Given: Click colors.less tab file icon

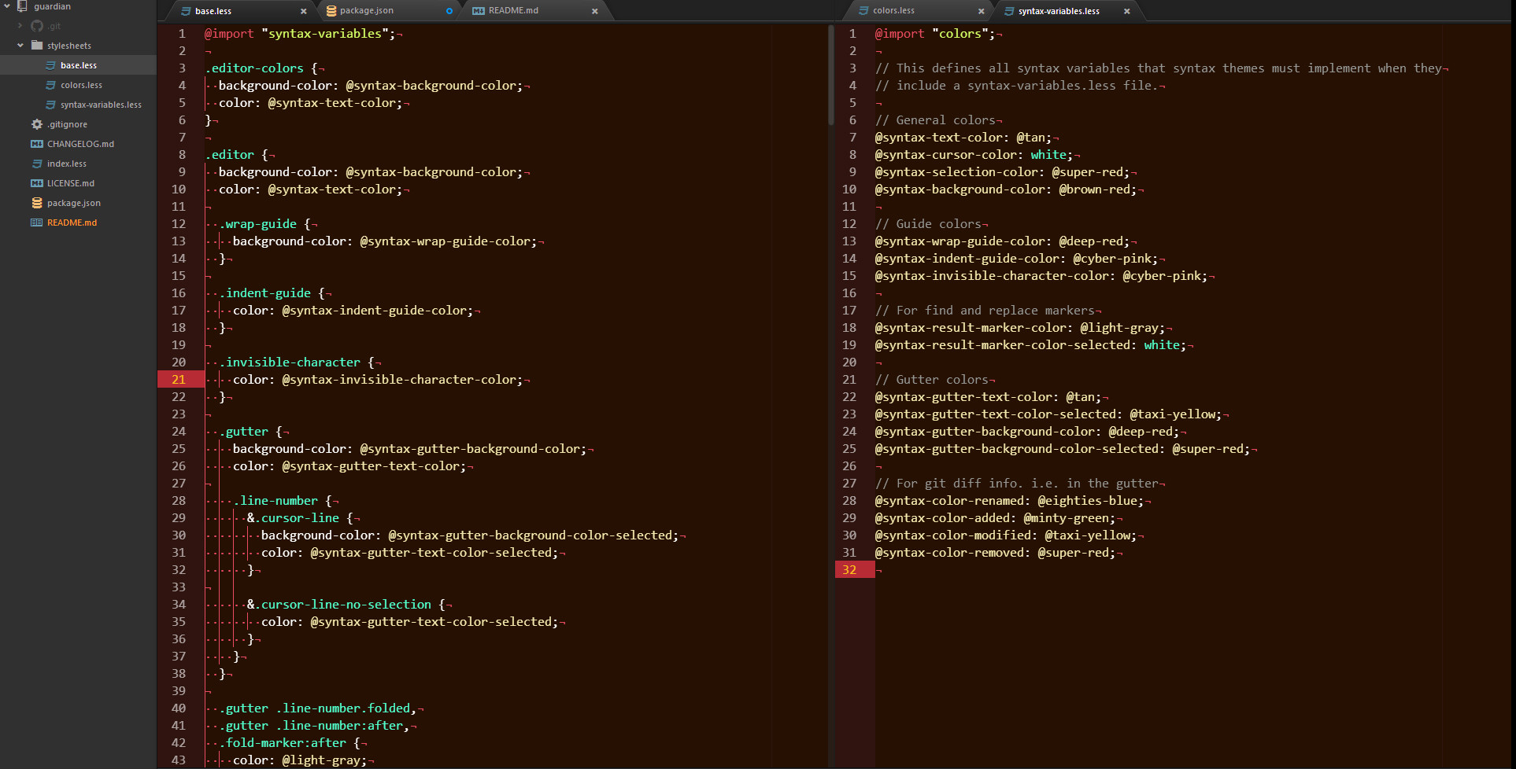Looking at the screenshot, I should (x=863, y=11).
